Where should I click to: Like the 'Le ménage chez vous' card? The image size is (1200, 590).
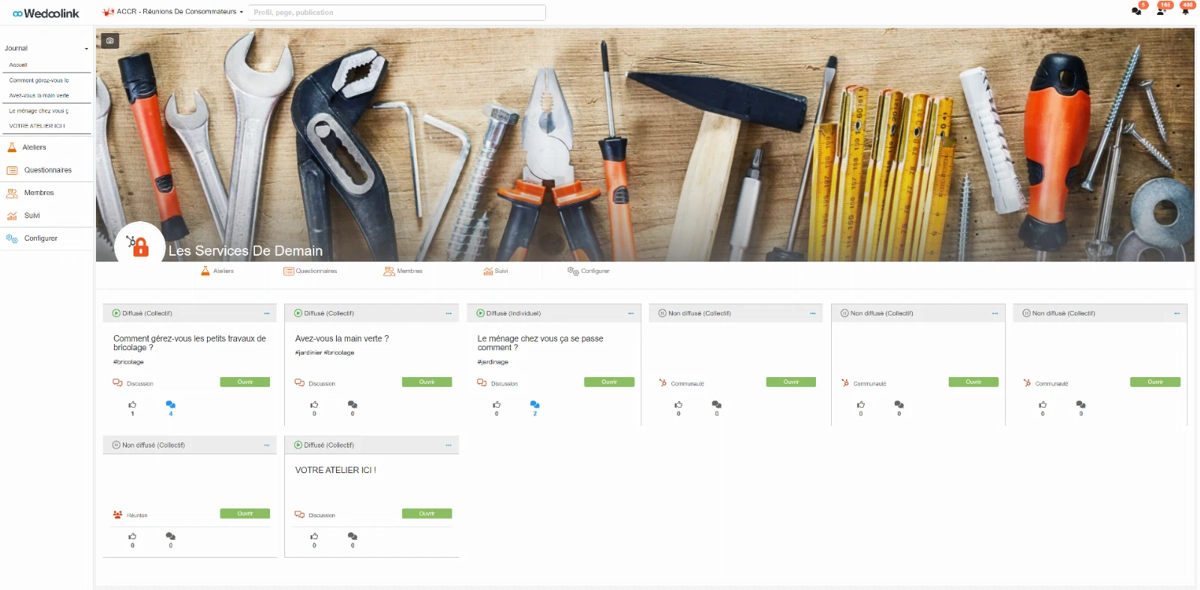point(496,405)
